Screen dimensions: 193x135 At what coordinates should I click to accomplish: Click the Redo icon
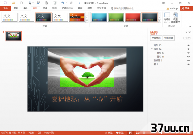(71, 3)
